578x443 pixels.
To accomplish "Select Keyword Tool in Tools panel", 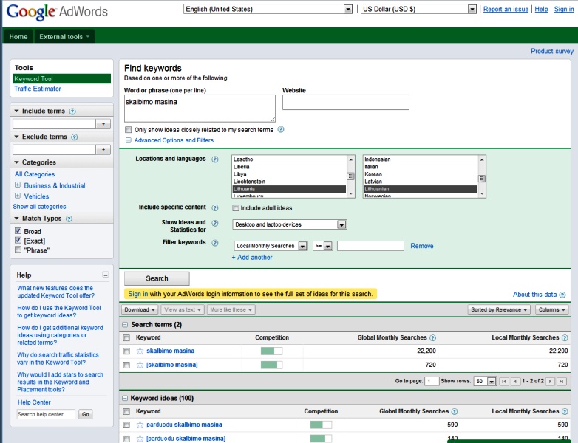I will 61,79.
